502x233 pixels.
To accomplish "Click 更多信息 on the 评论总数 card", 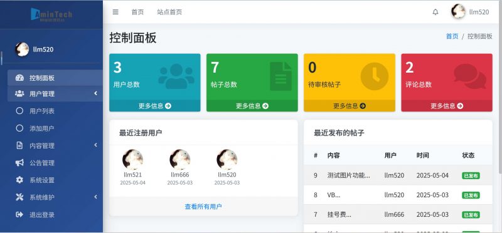I will pyautogui.click(x=443, y=106).
